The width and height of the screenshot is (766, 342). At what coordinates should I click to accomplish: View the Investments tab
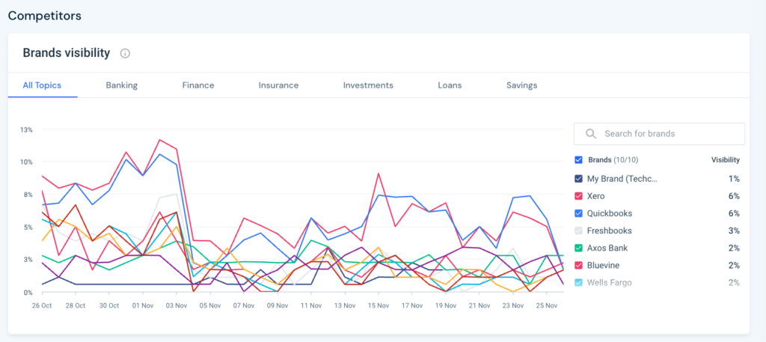[368, 85]
